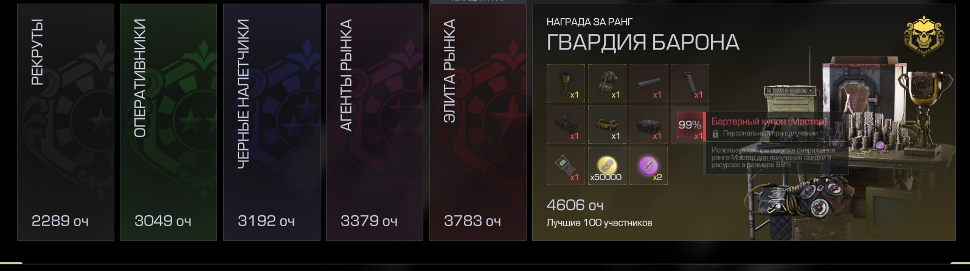Select the golden trophy cup reward
The width and height of the screenshot is (970, 271).
[x=566, y=83]
